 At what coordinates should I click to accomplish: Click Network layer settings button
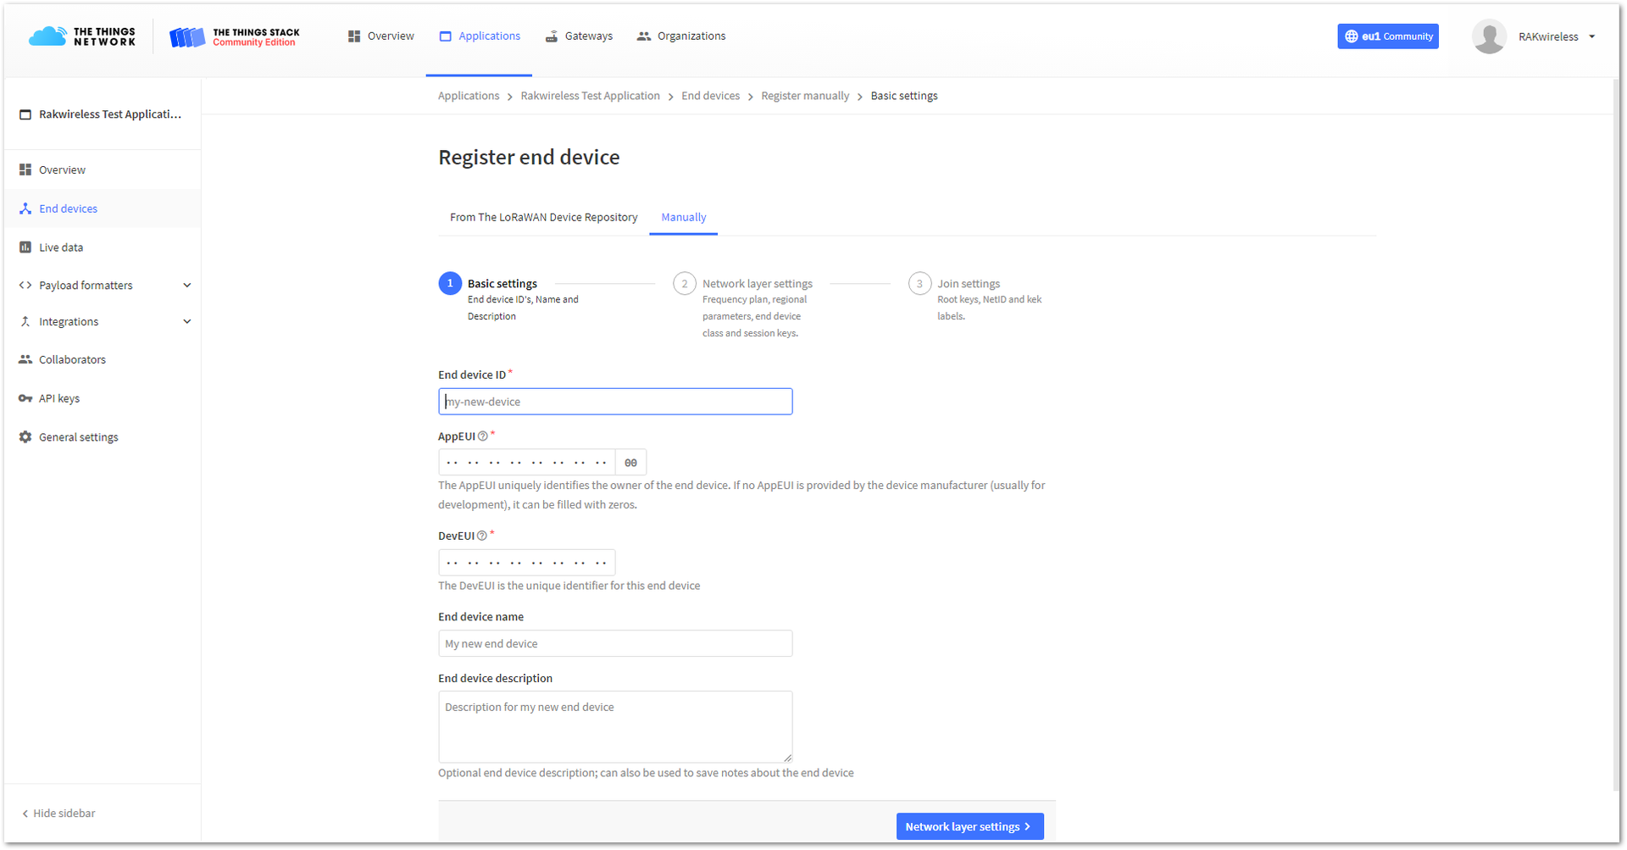click(x=969, y=827)
